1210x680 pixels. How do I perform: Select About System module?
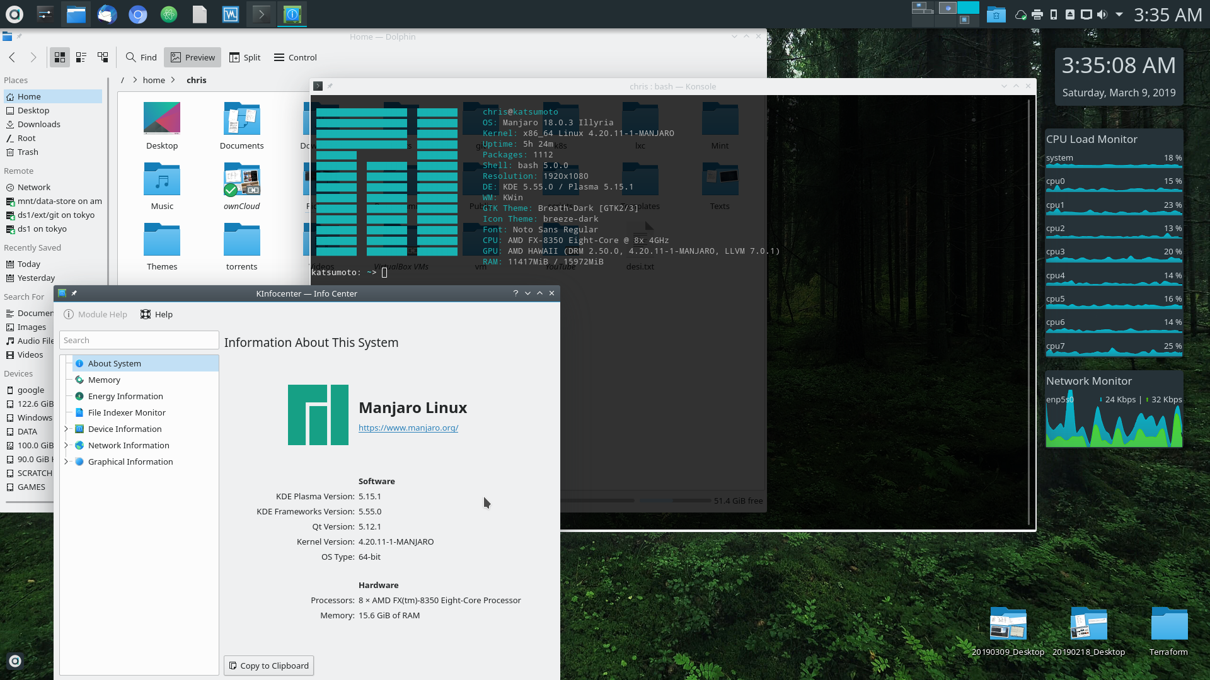(x=146, y=363)
